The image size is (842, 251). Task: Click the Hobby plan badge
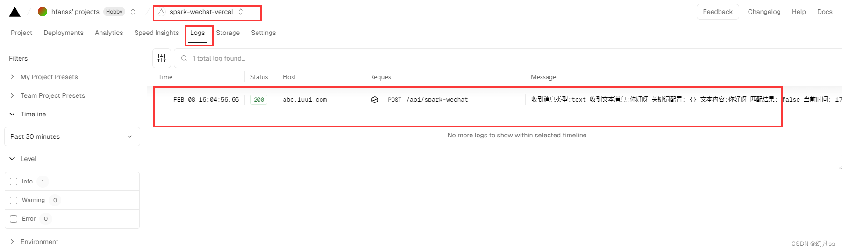point(114,12)
